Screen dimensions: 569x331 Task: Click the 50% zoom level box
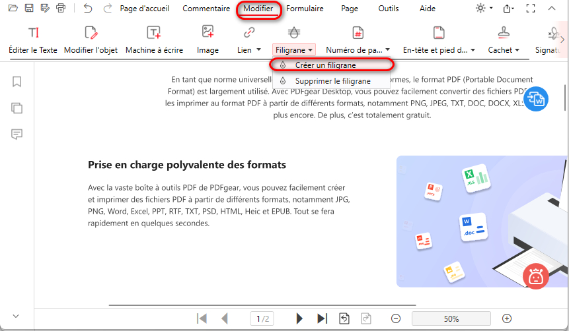(x=451, y=318)
